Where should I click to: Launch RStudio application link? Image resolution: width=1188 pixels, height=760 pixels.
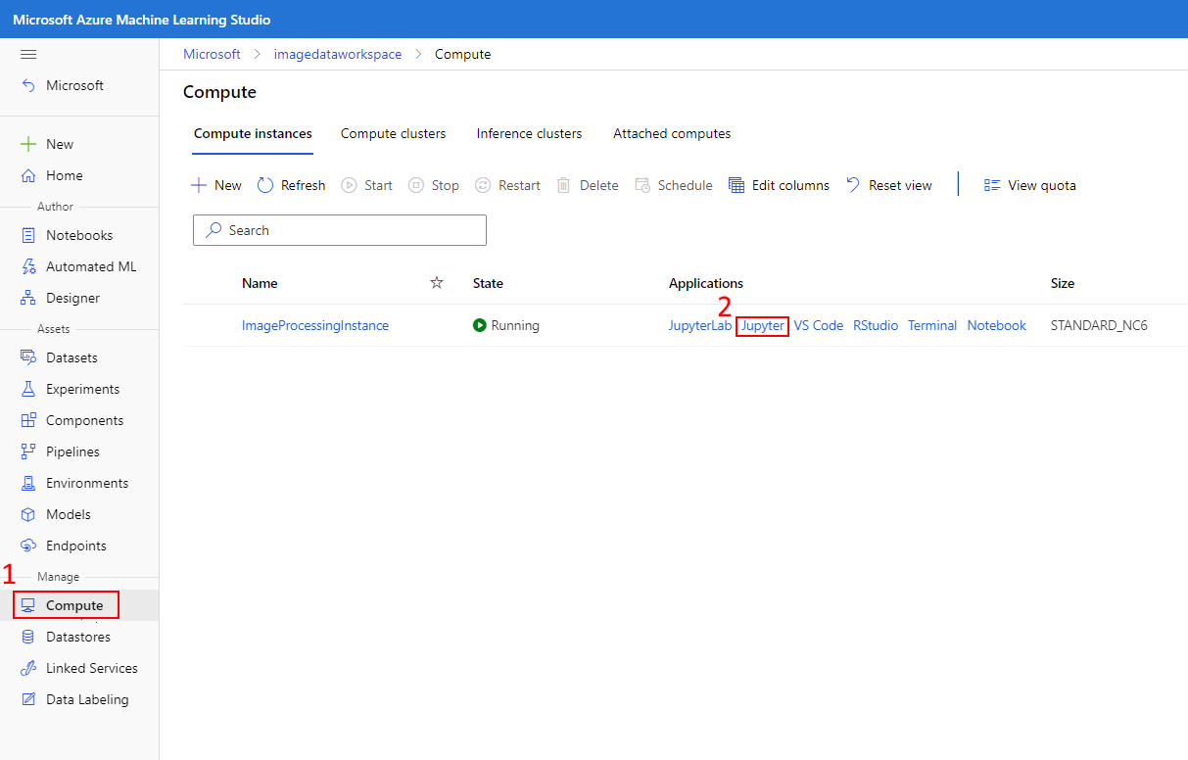[x=876, y=325]
